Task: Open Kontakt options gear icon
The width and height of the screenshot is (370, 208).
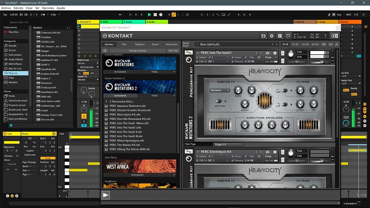Action: point(272,36)
